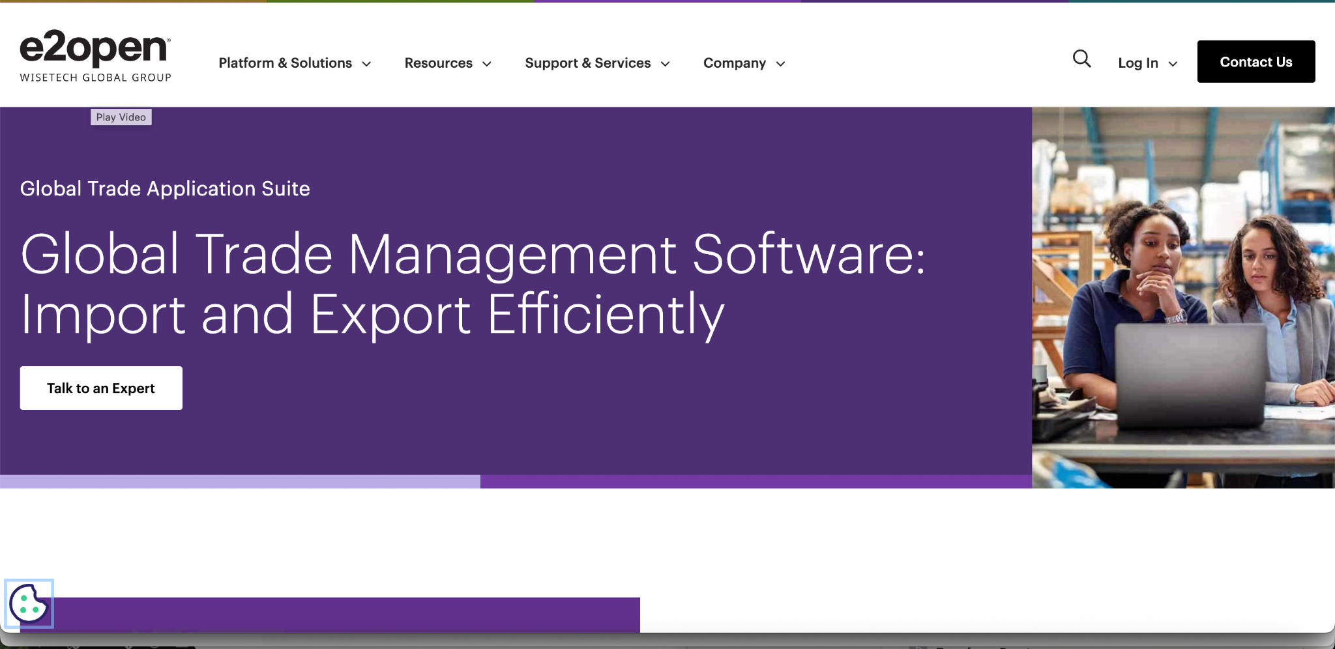
Task: Open cookie preferences icon
Action: [x=29, y=603]
